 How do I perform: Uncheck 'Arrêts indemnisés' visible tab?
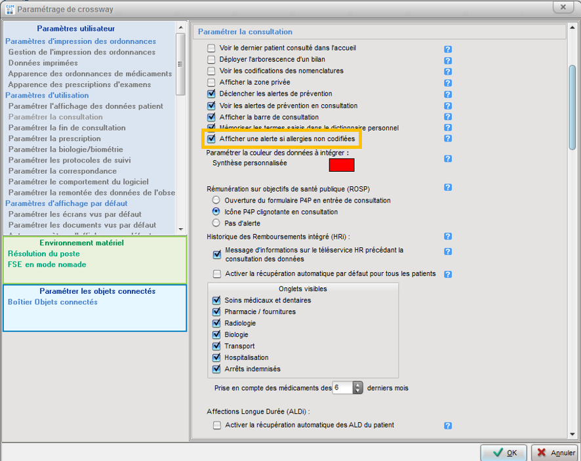pos(216,369)
